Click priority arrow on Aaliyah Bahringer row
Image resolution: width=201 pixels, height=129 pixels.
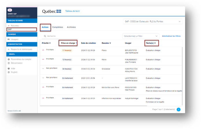click(43, 98)
